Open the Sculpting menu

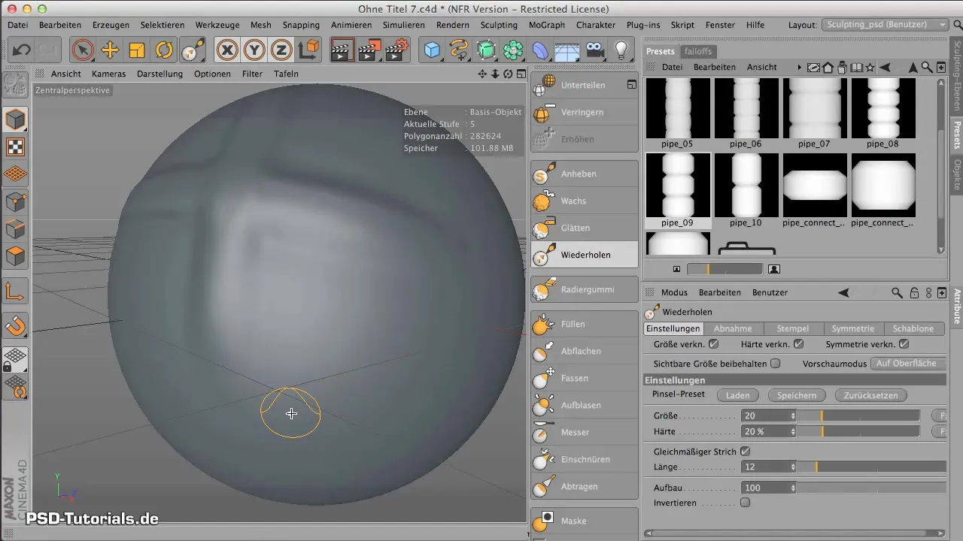coord(499,25)
